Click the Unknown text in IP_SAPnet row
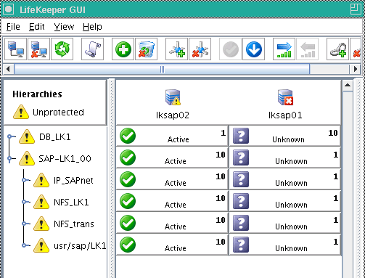Screen dimensions: 365x278 [291, 183]
